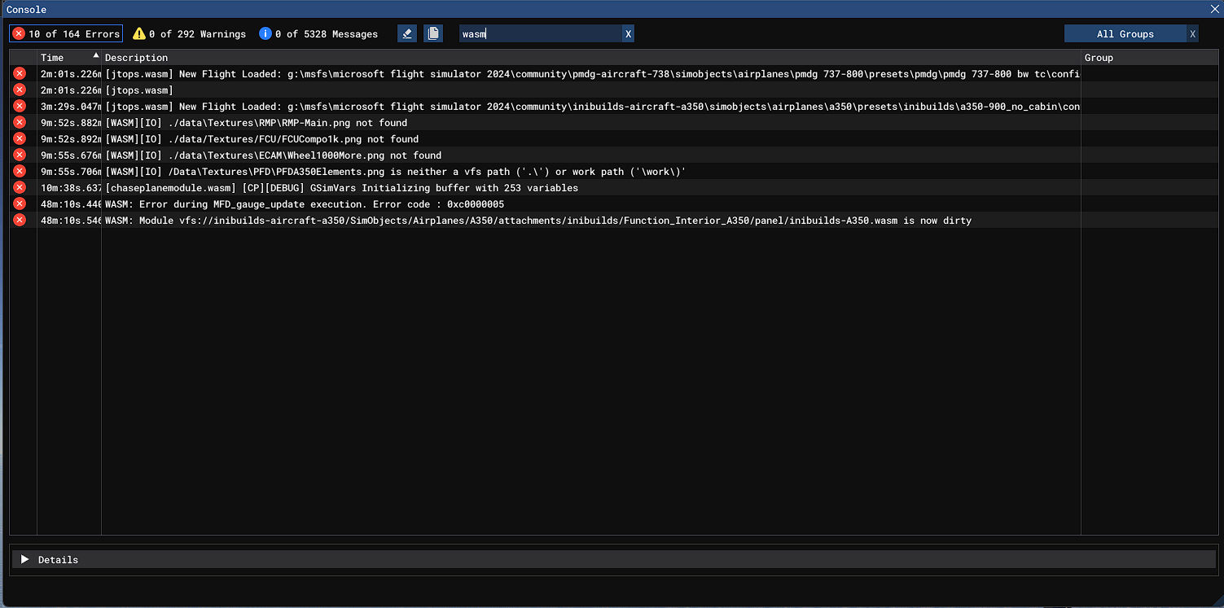Open the All Groups dropdown
Image resolution: width=1224 pixels, height=608 pixels.
point(1125,33)
